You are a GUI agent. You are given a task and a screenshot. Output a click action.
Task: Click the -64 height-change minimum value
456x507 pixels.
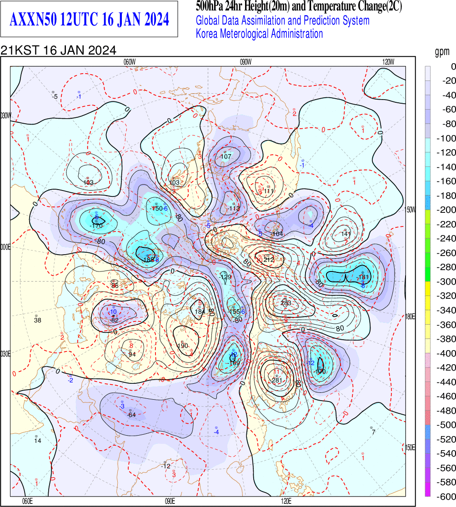[x=131, y=415]
